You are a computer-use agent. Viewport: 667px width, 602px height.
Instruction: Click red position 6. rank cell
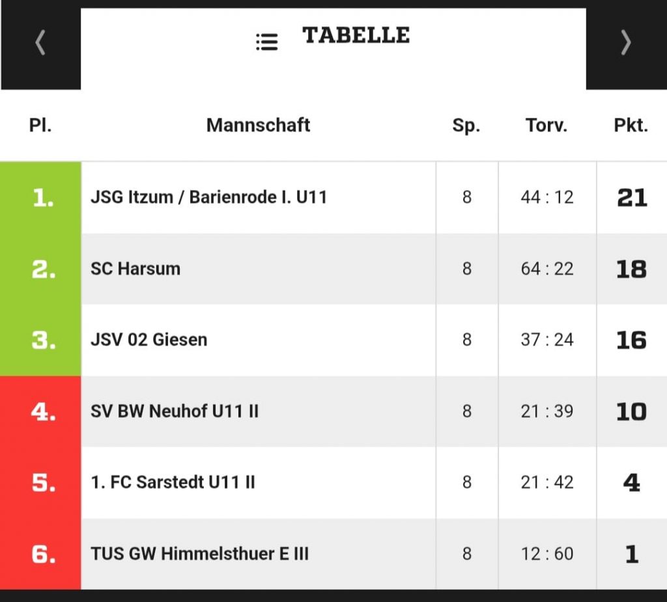click(x=42, y=554)
